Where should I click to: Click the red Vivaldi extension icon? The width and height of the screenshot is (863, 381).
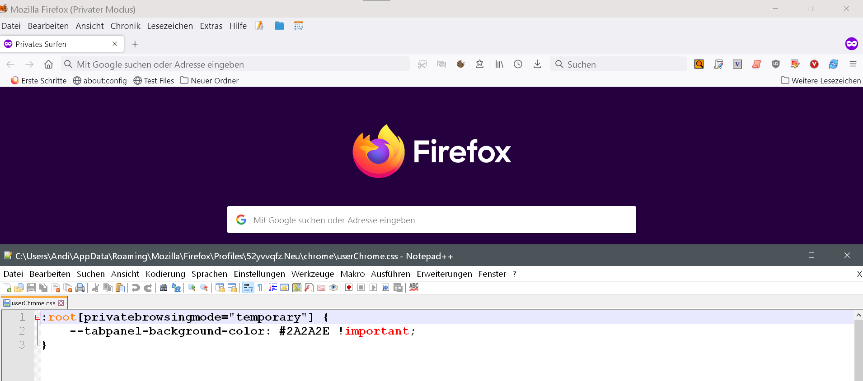[814, 64]
